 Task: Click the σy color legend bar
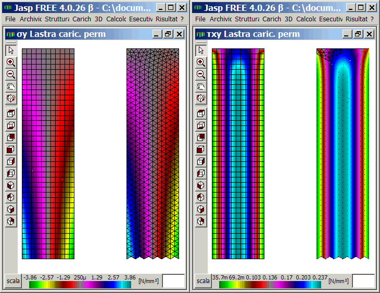80,285
